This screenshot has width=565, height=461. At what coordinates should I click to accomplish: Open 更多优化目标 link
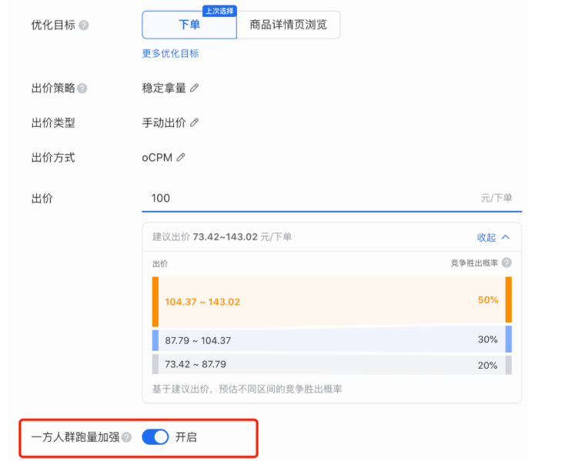tap(170, 54)
